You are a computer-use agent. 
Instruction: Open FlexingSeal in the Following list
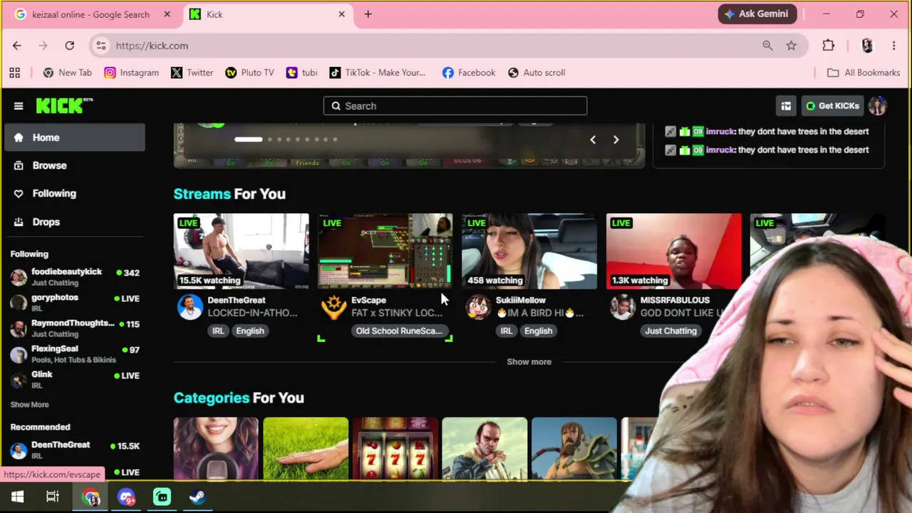pyautogui.click(x=75, y=353)
